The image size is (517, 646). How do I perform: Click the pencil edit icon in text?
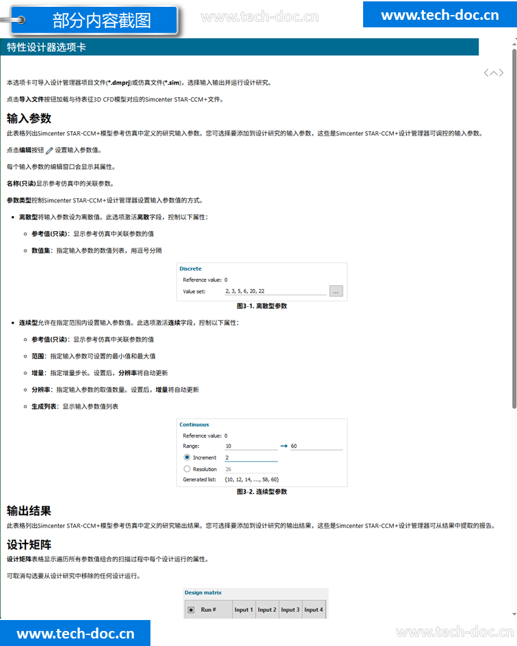coord(49,151)
